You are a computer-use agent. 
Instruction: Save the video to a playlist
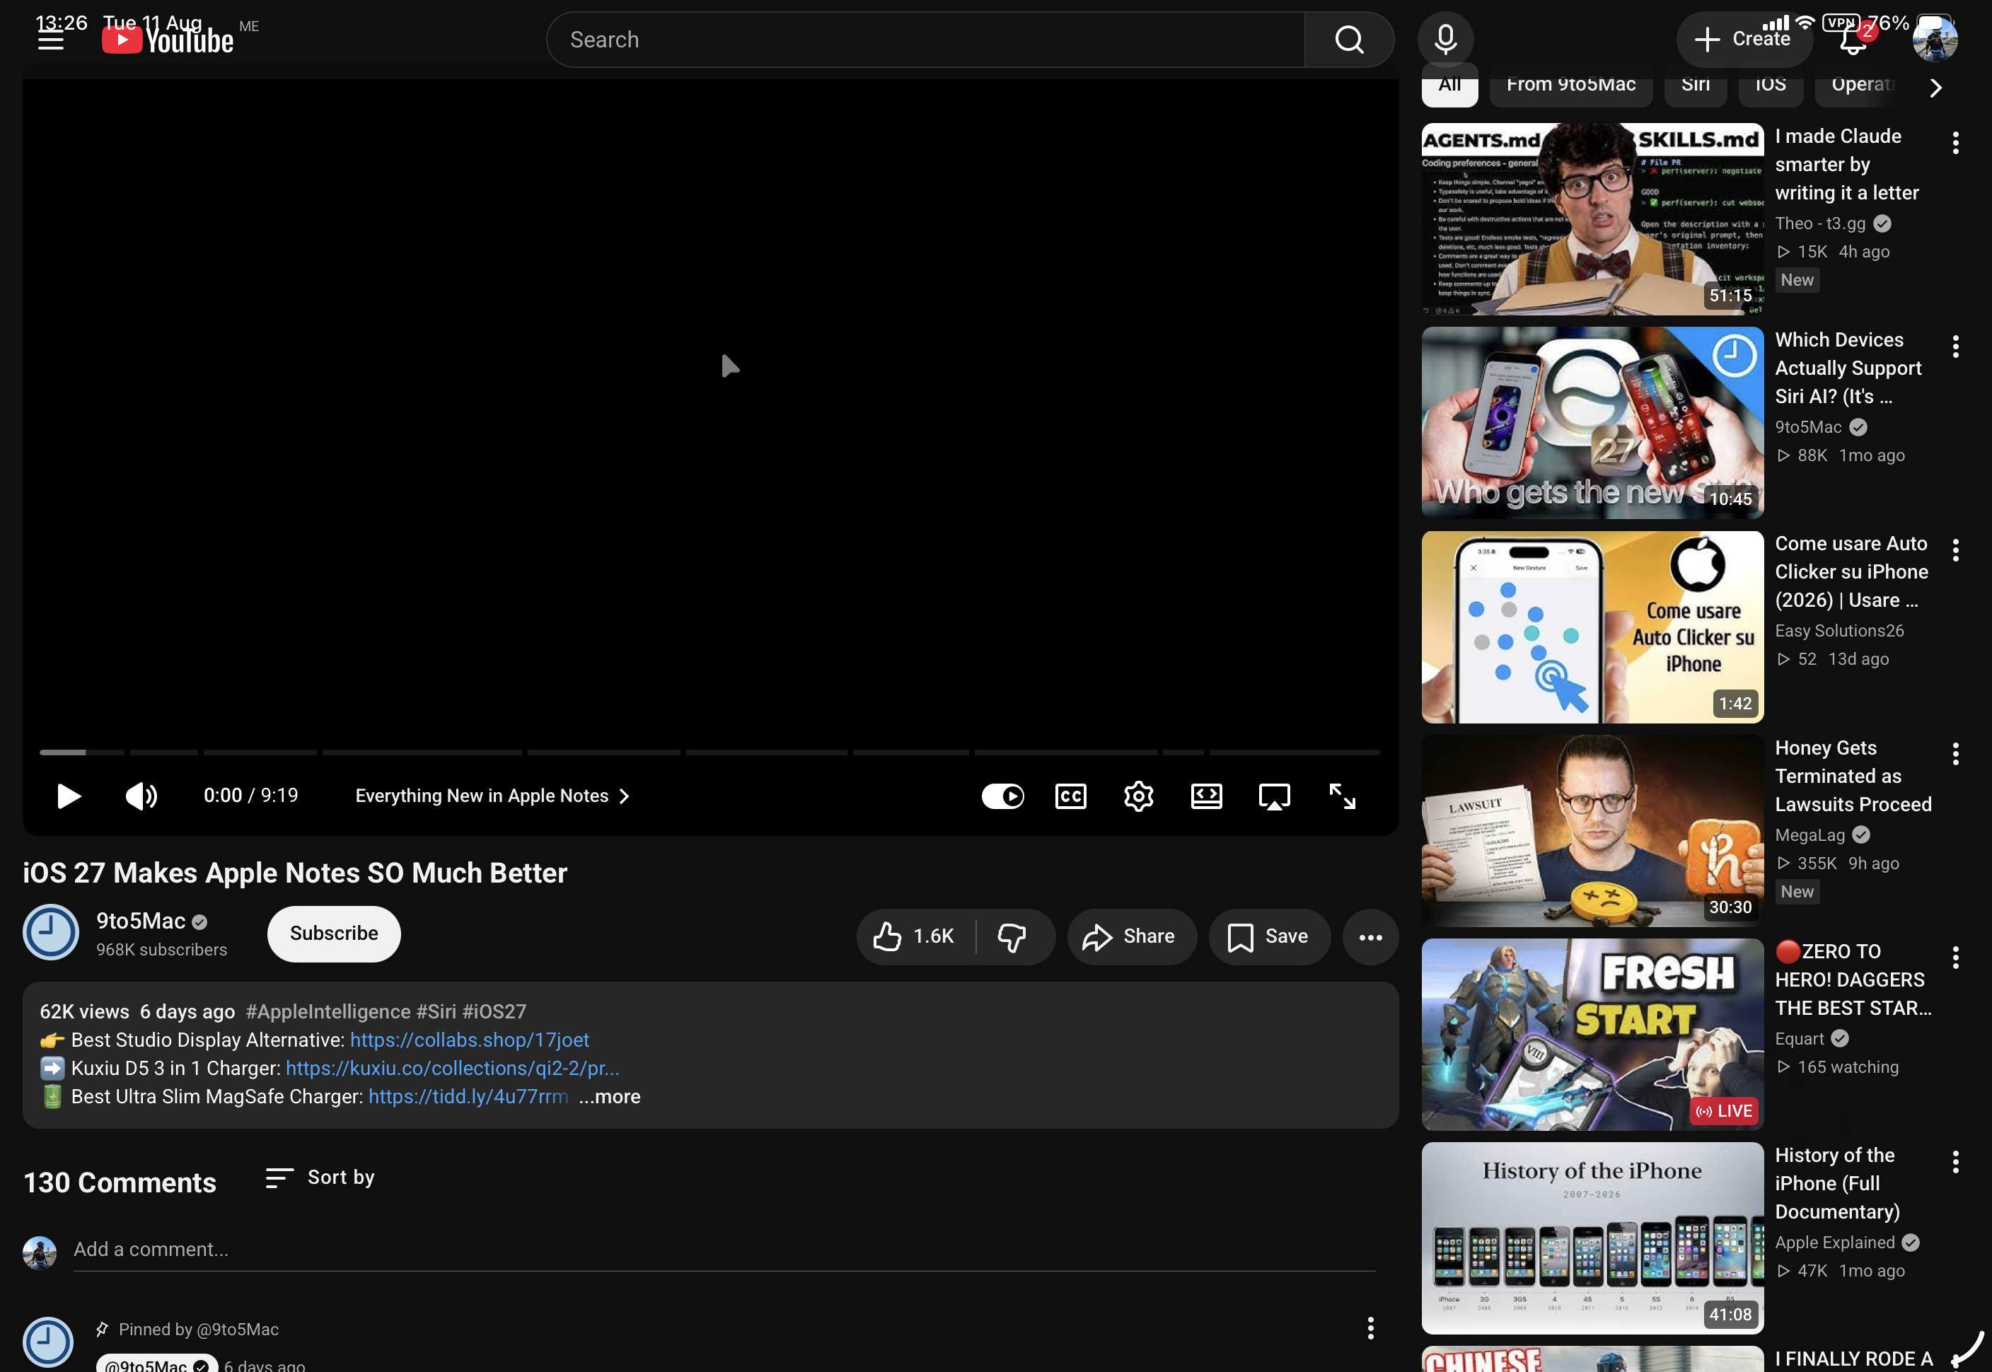(1269, 936)
